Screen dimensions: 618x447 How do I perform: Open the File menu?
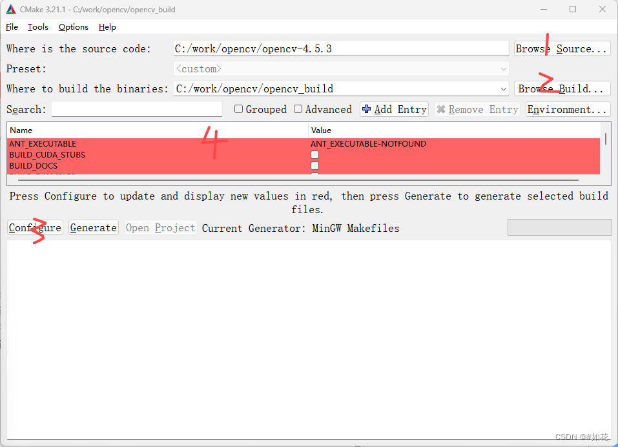click(12, 27)
